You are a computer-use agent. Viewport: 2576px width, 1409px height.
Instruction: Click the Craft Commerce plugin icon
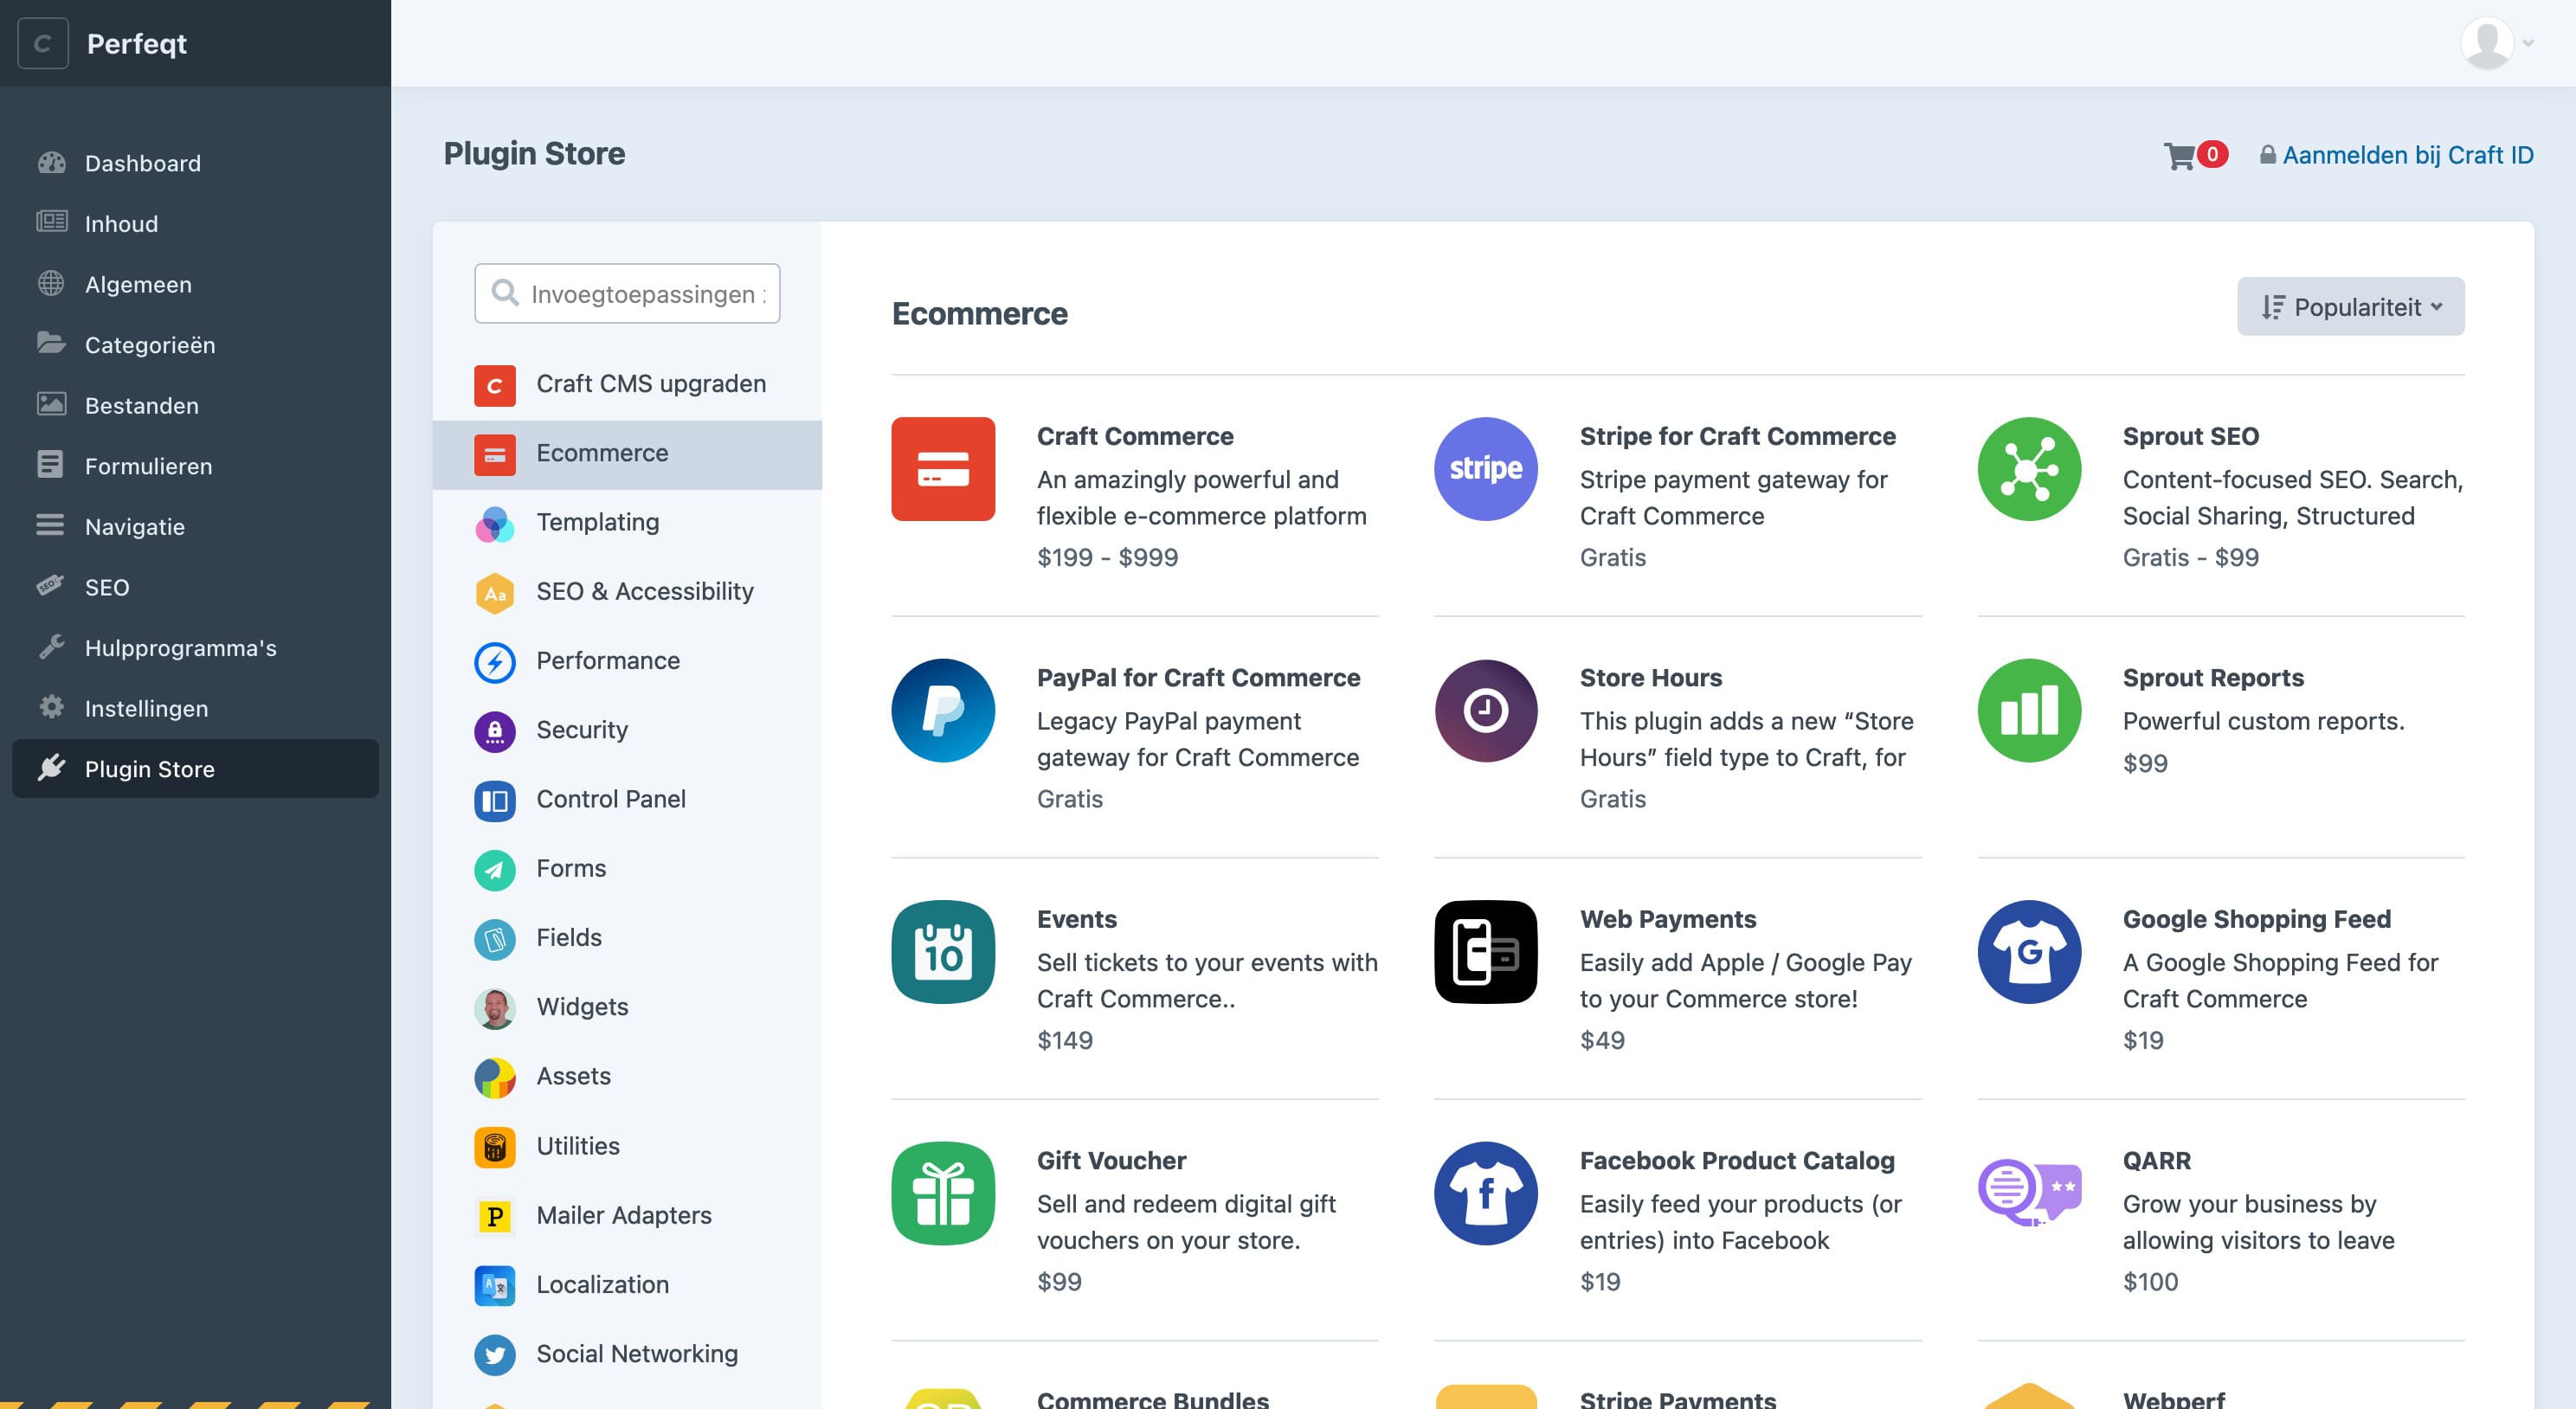[x=943, y=469]
